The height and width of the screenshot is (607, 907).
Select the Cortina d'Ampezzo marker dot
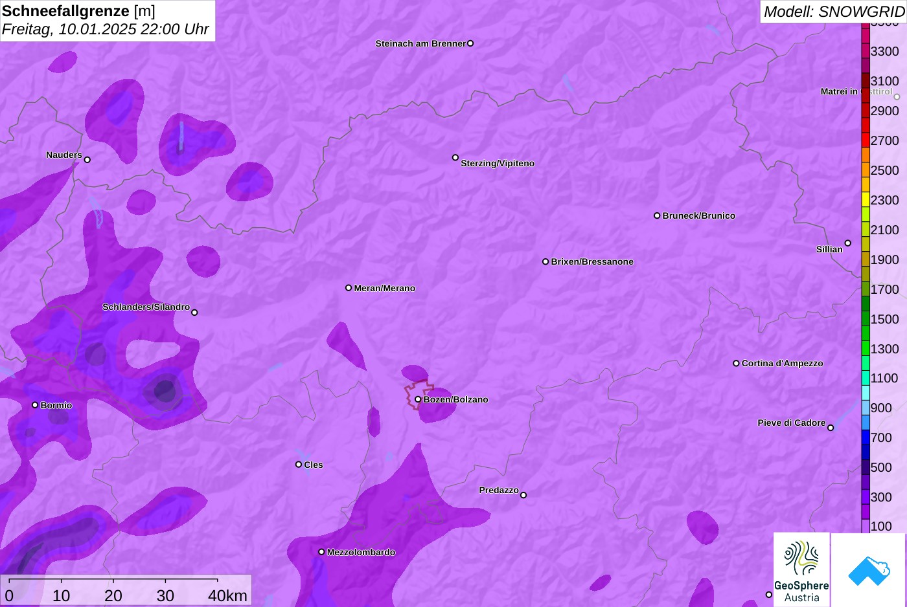click(736, 363)
